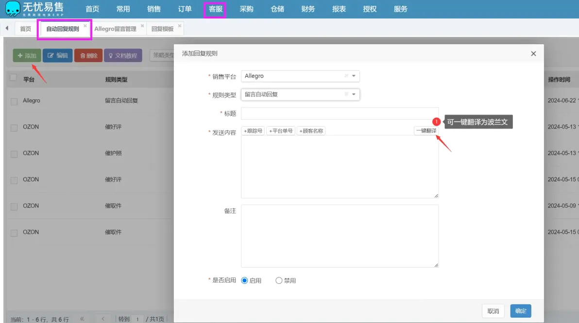
Task: Confirm with the 确定 button
Action: click(x=521, y=311)
